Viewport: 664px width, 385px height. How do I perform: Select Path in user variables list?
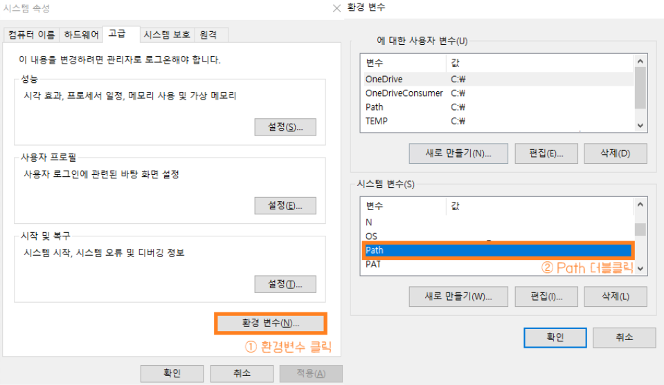click(498, 107)
